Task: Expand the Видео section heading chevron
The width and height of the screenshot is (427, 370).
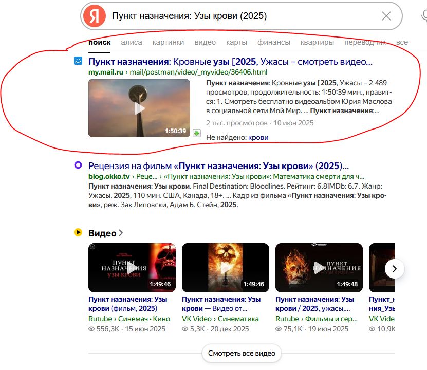Action: coord(121,233)
